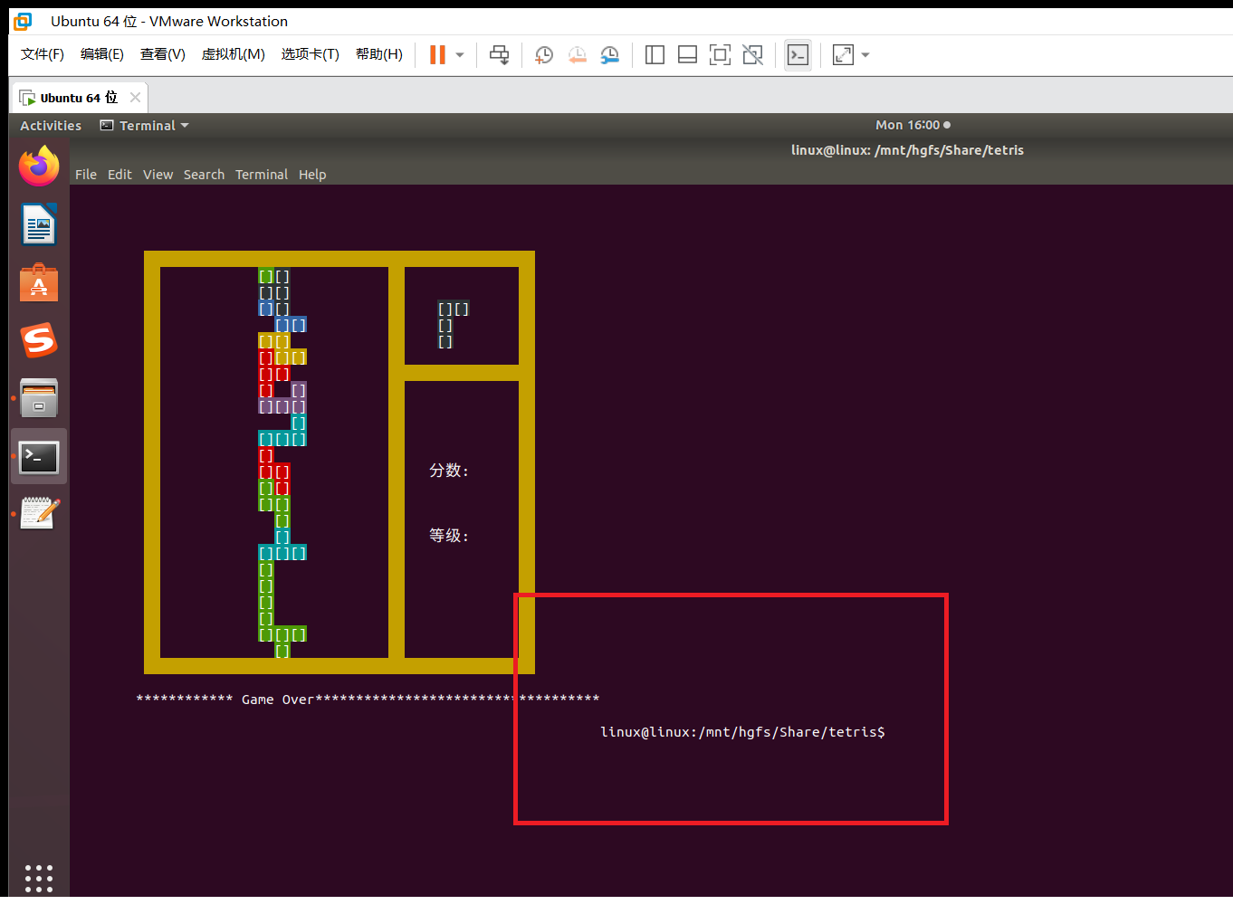This screenshot has height=914, width=1233.
Task: Focus the Terminal icon in dock
Action: pos(39,457)
